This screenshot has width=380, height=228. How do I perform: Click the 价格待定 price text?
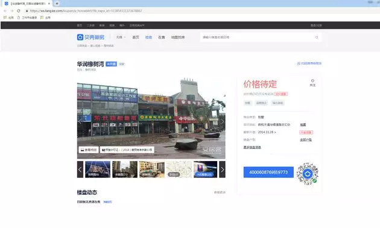[260, 84]
